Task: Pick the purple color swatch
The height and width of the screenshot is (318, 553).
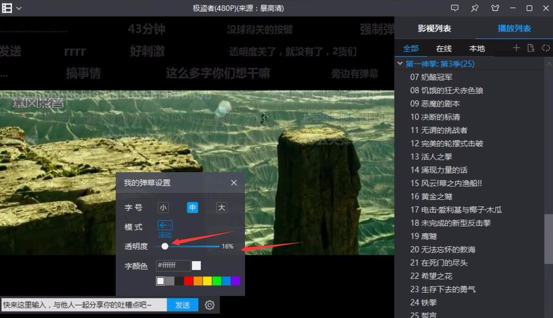Action: coord(235,281)
